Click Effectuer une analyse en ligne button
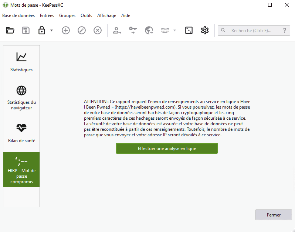295x232 pixels. coord(167,149)
